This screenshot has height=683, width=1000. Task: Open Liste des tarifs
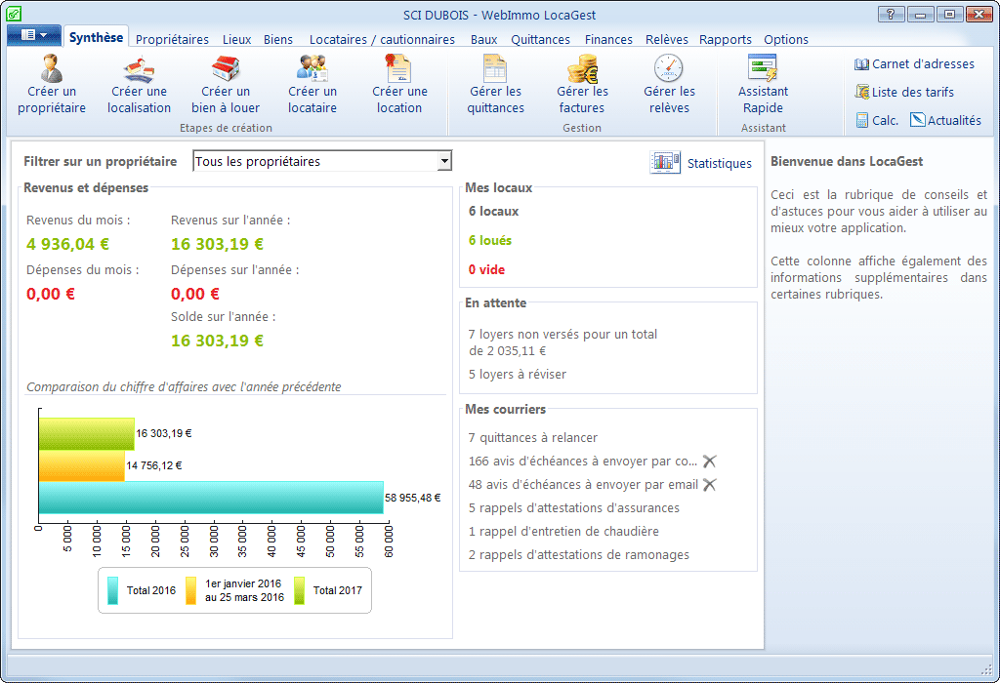904,93
